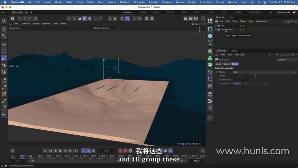The image size is (298, 168).
Task: Click the Camera object icon
Action: point(210,101)
